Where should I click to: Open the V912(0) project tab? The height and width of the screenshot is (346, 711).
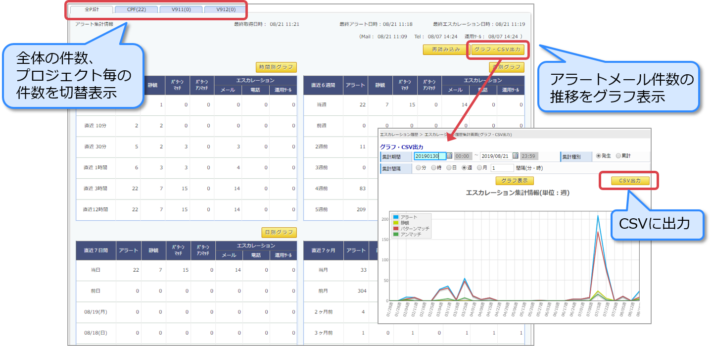point(225,9)
